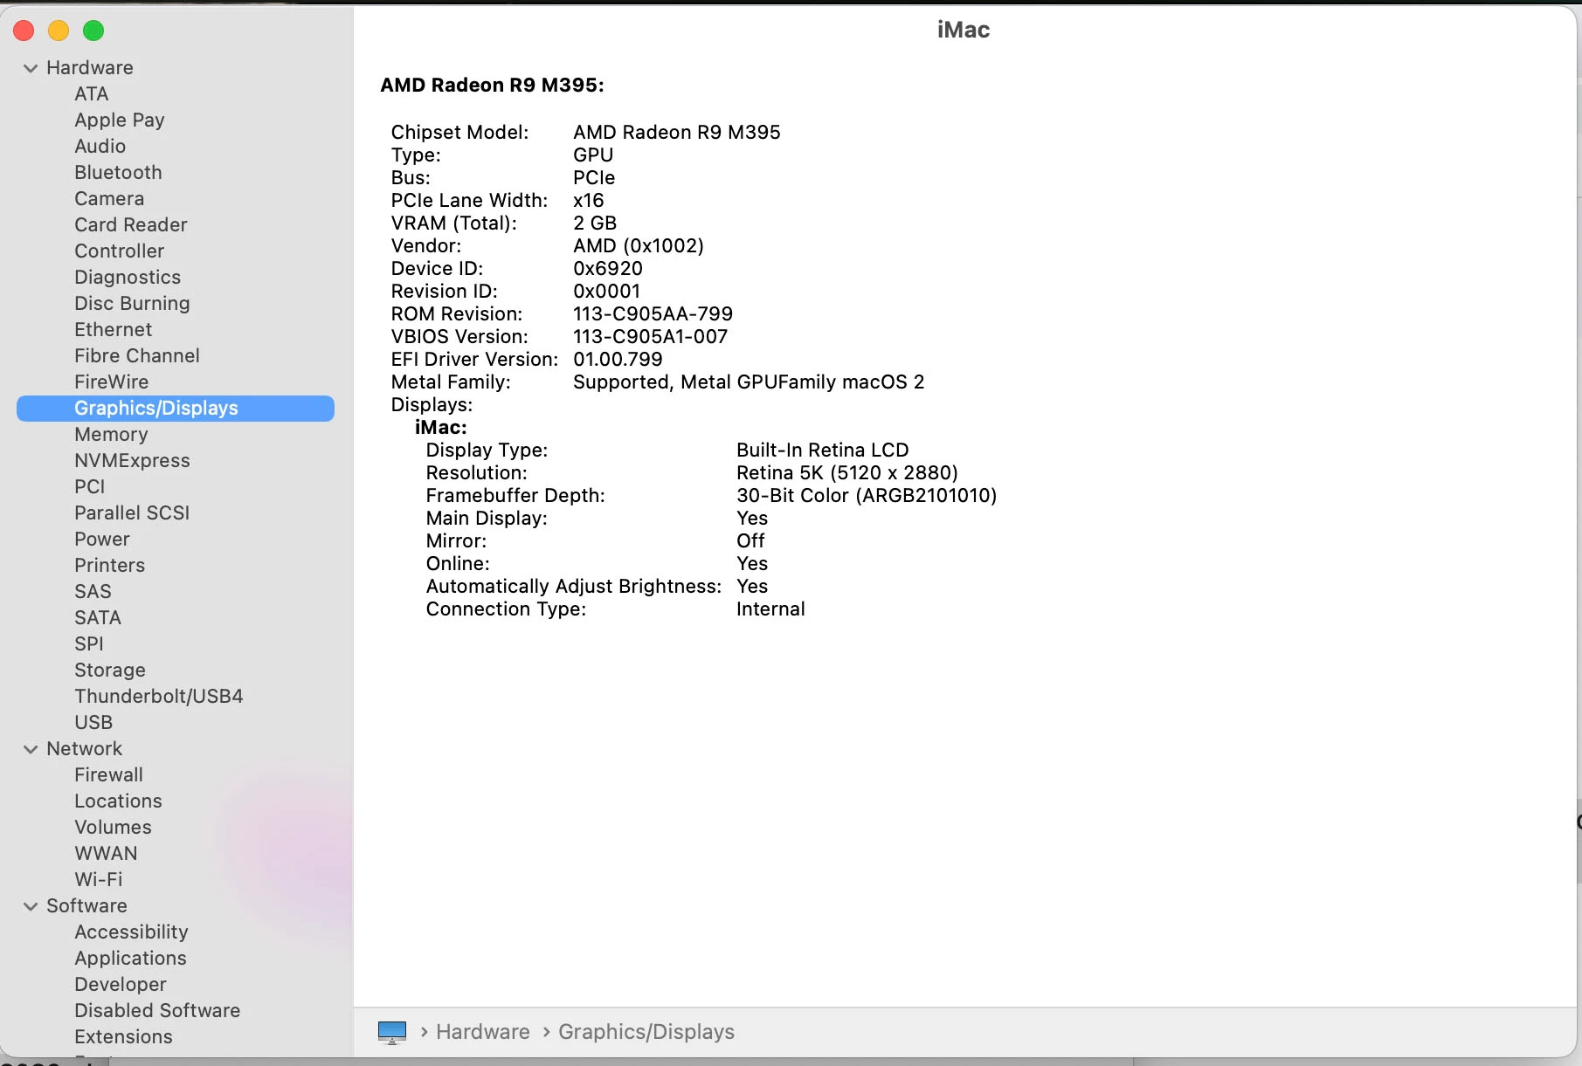Select Storage in the sidebar
The width and height of the screenshot is (1582, 1066).
coord(110,670)
